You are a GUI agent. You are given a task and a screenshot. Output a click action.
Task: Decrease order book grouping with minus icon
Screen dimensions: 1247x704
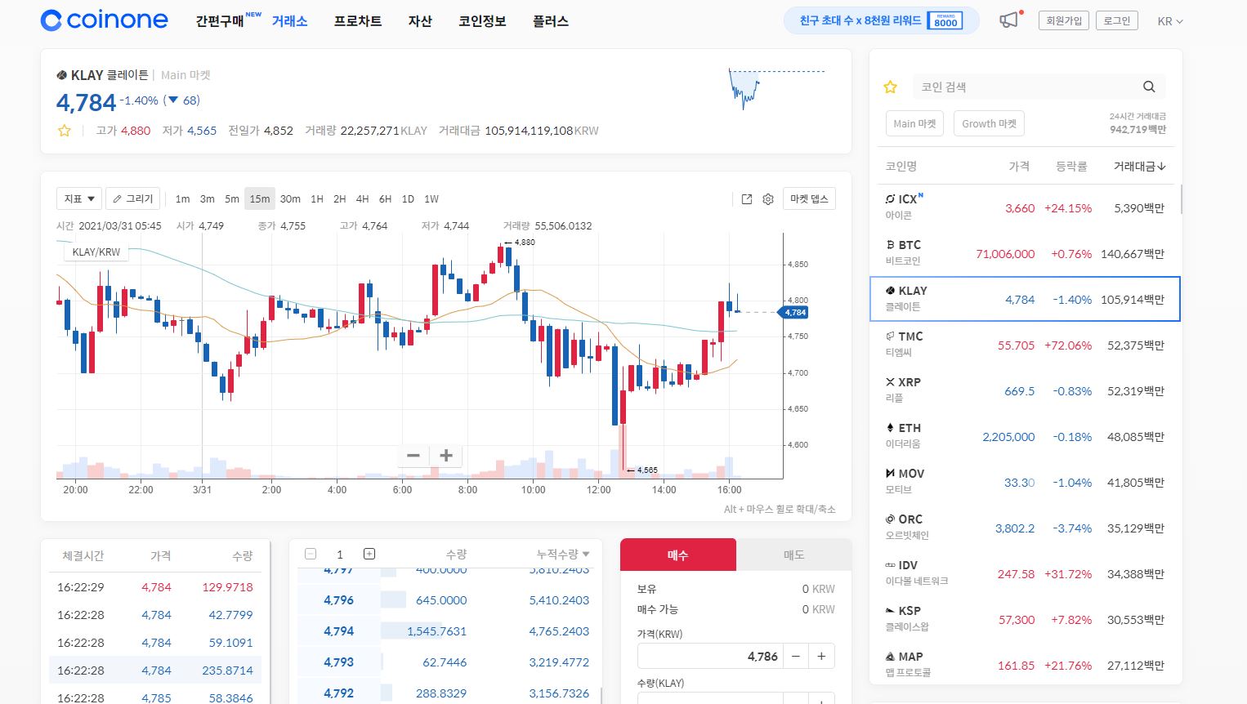(x=311, y=554)
